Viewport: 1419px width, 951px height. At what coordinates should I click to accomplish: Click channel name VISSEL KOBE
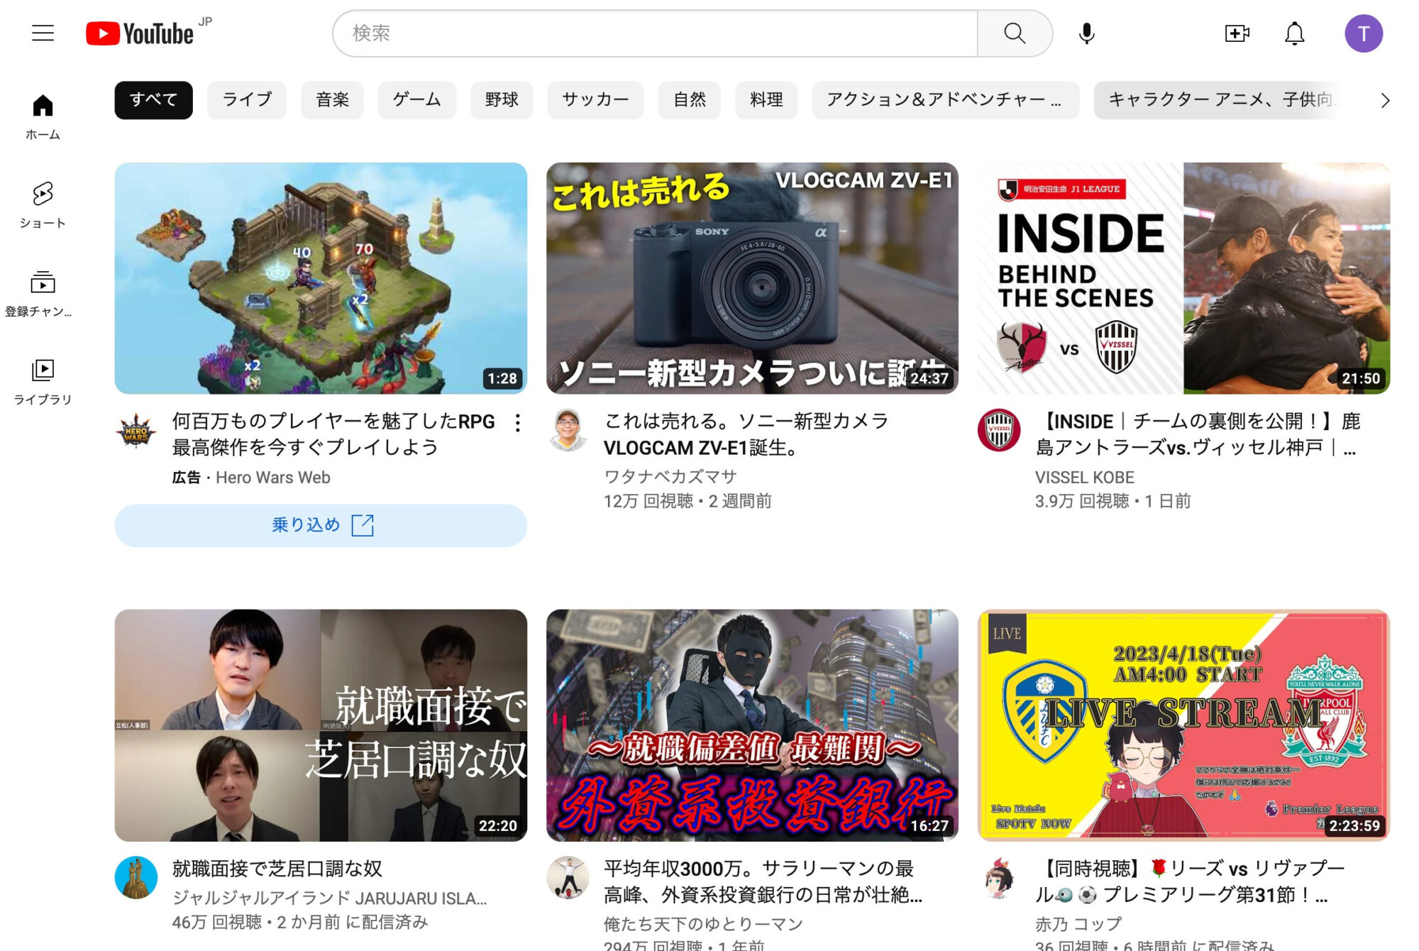(1084, 477)
